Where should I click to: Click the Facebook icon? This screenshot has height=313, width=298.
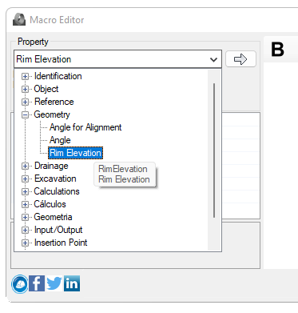pos(37,283)
